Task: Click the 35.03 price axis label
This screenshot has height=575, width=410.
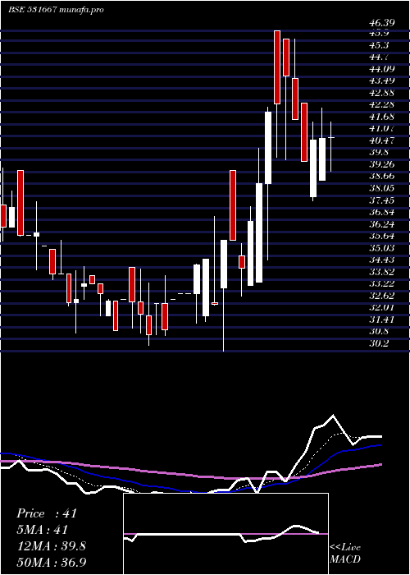Action: [381, 248]
